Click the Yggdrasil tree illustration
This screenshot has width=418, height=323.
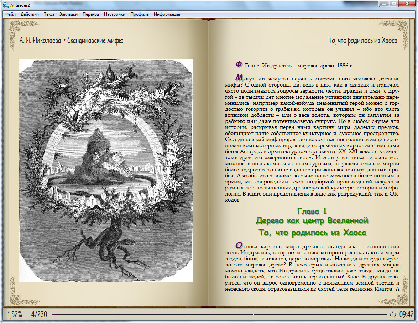click(106, 170)
